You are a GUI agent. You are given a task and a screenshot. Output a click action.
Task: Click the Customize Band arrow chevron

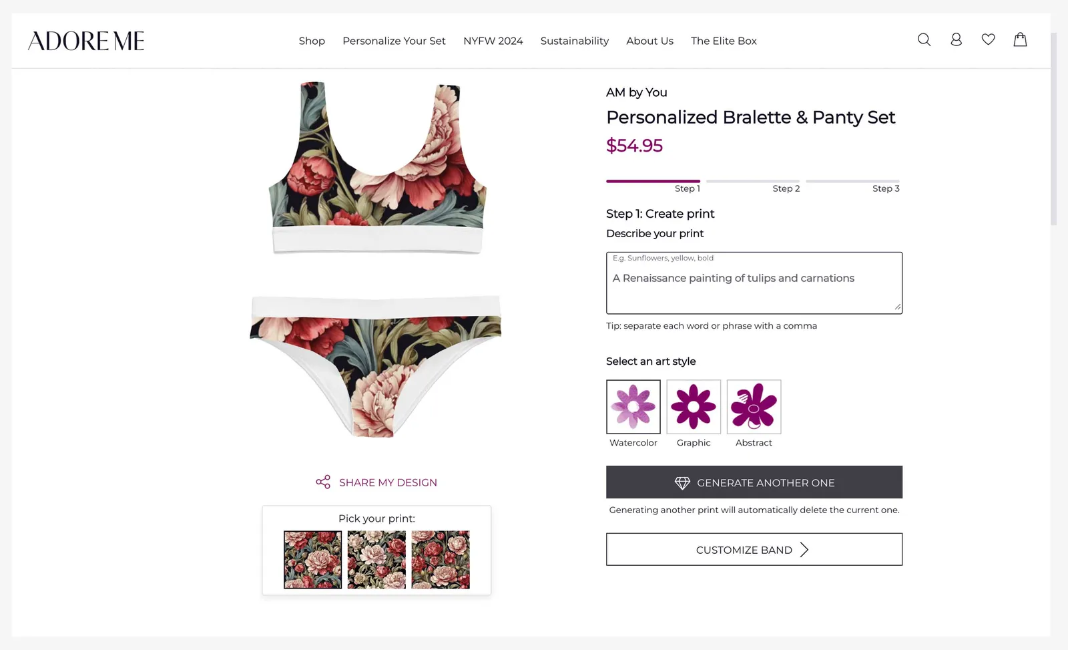[x=804, y=550]
